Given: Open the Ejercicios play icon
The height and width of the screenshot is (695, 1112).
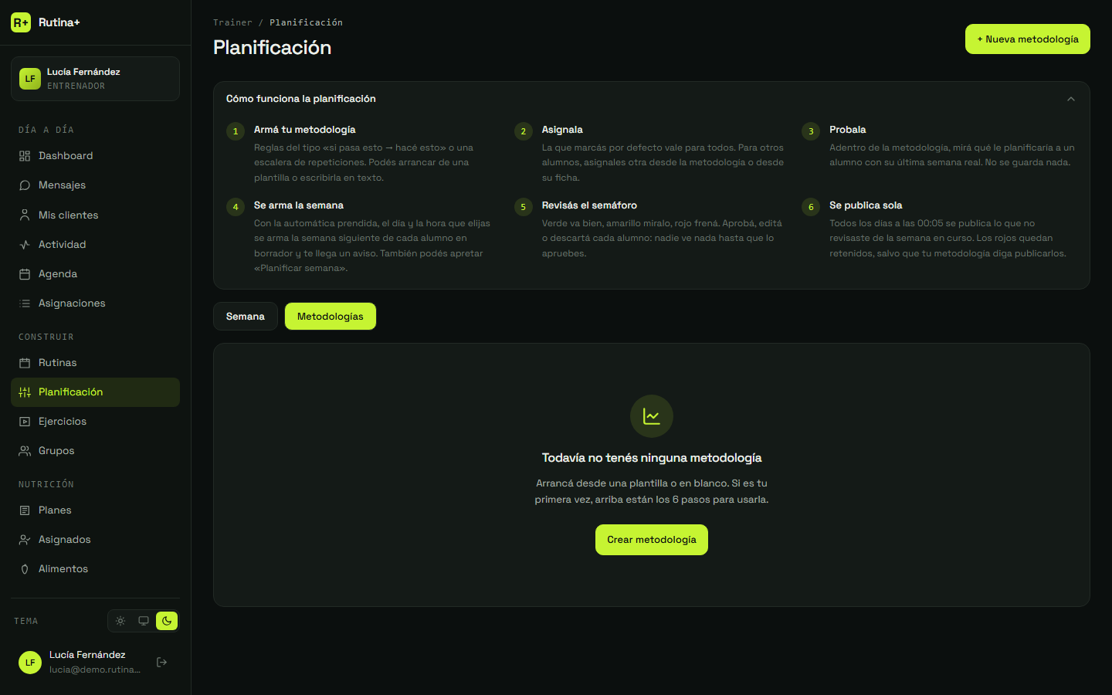Looking at the screenshot, I should pyautogui.click(x=25, y=422).
